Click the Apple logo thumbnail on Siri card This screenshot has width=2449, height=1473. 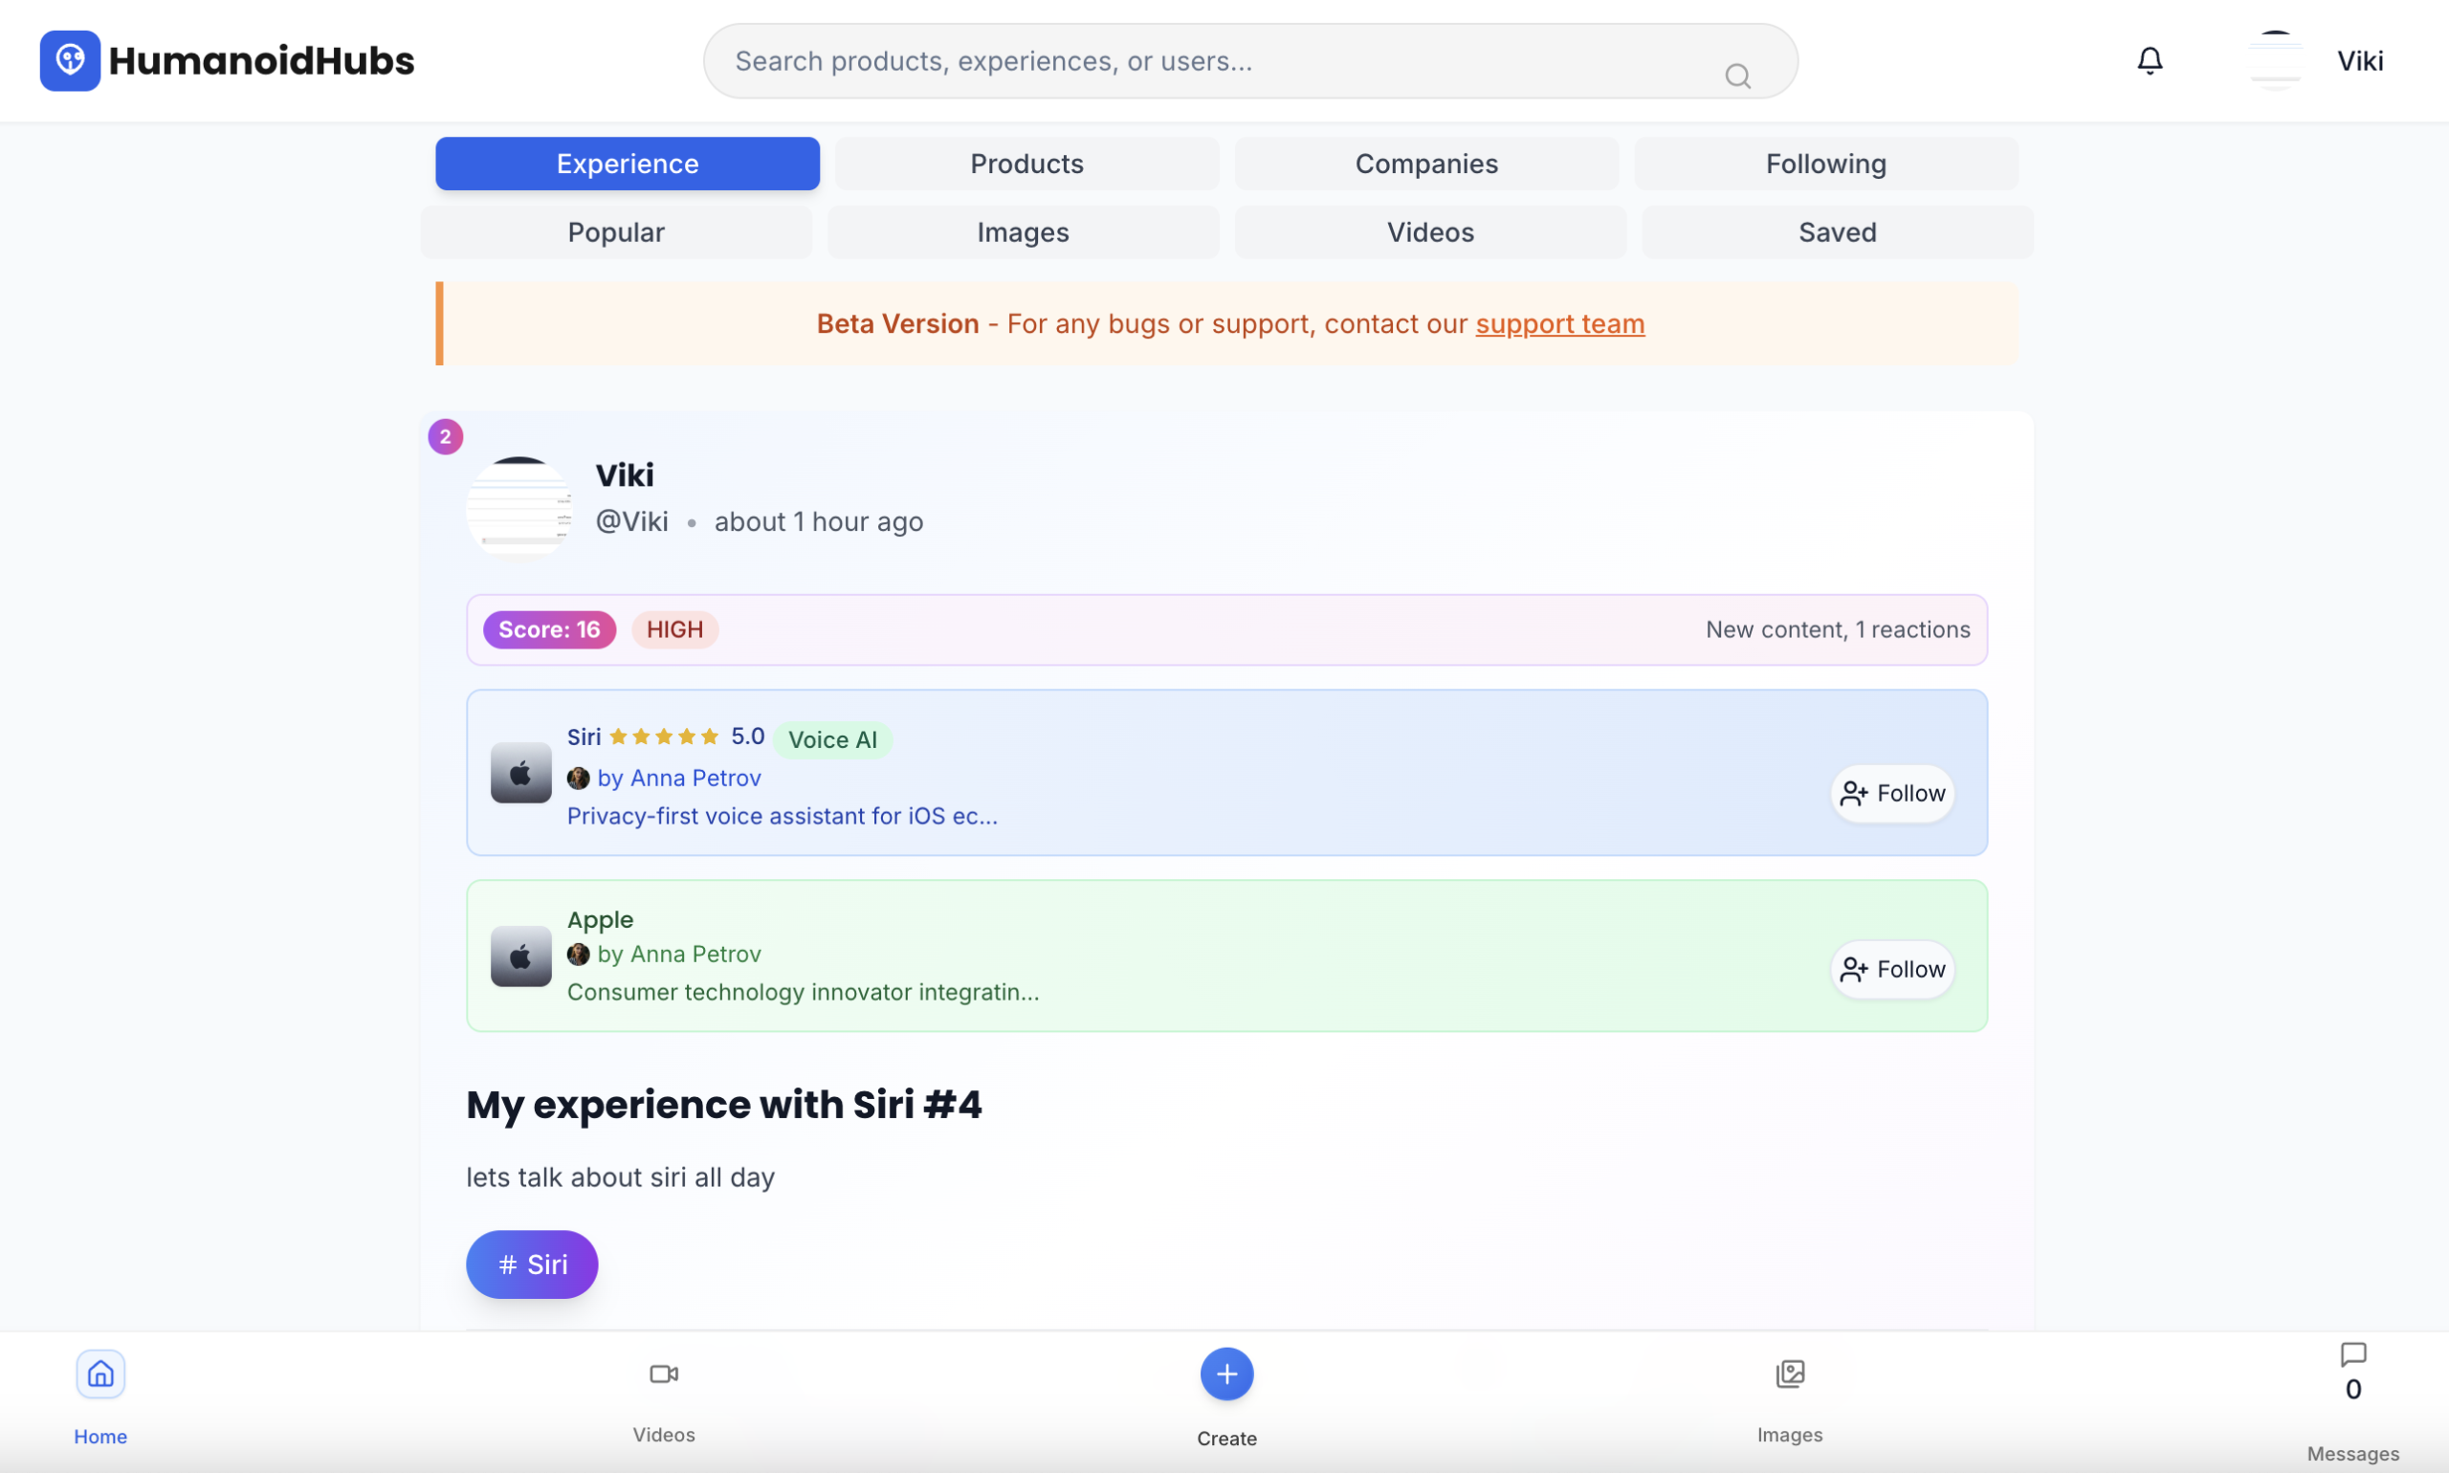[520, 772]
